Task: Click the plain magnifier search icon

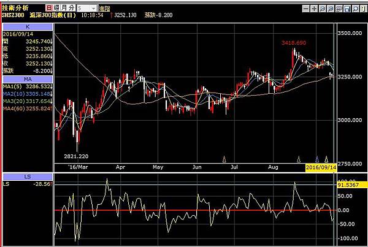Action: [356, 9]
